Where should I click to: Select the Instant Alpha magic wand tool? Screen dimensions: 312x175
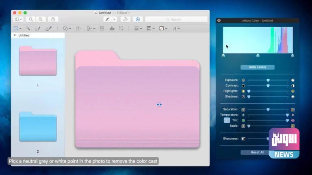tap(28, 28)
